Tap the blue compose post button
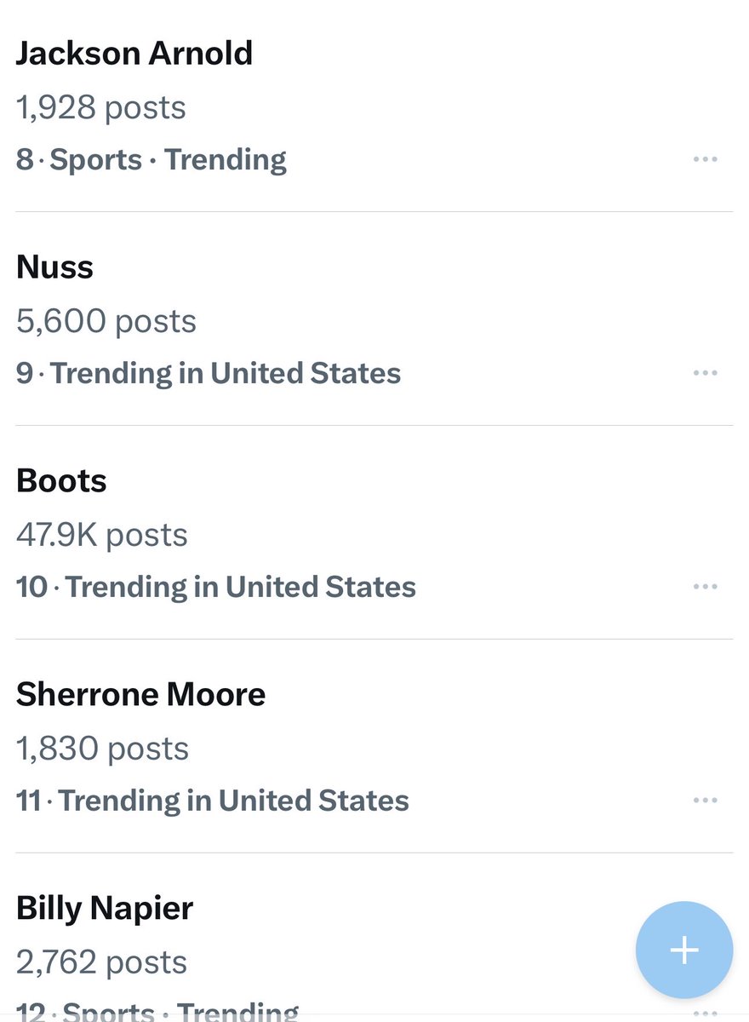The image size is (749, 1022). pos(683,950)
